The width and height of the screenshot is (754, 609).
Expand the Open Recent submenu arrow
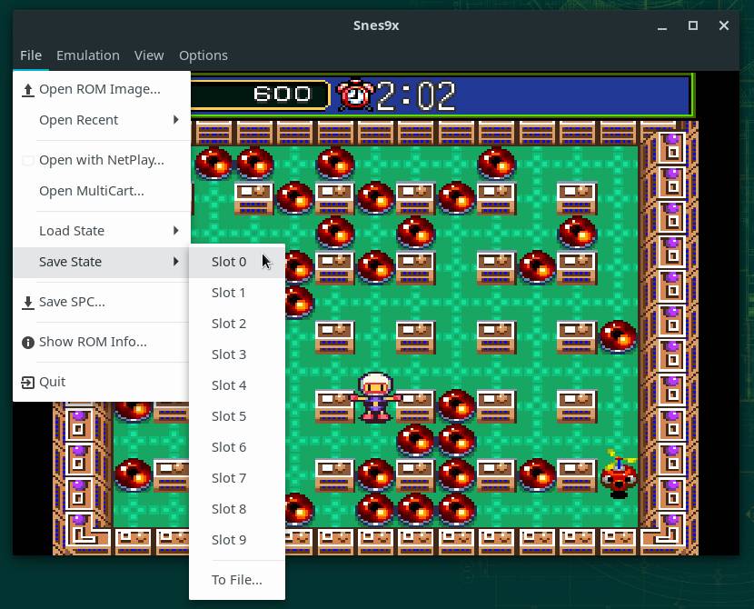click(x=176, y=120)
